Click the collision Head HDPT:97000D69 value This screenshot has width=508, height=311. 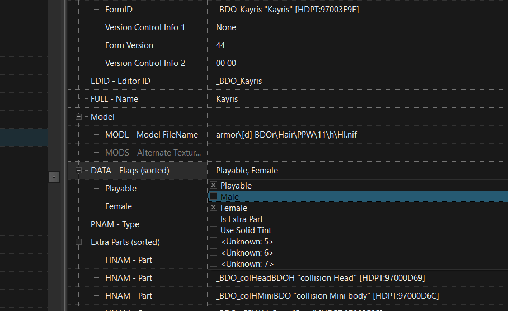321,278
